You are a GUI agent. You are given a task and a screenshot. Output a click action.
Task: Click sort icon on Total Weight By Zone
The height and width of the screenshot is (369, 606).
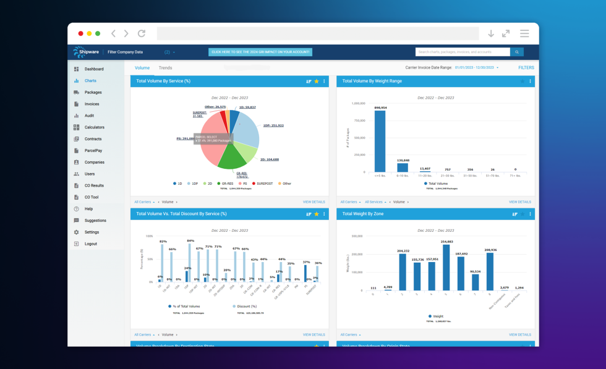click(514, 214)
